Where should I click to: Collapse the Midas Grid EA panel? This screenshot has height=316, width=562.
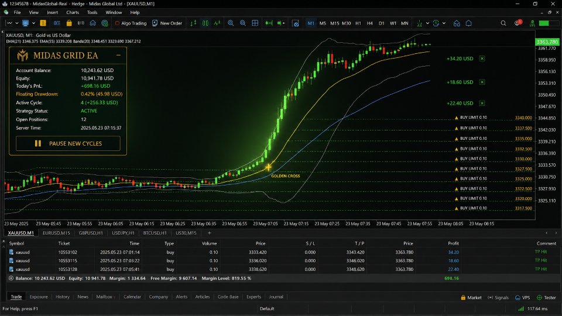point(118,55)
